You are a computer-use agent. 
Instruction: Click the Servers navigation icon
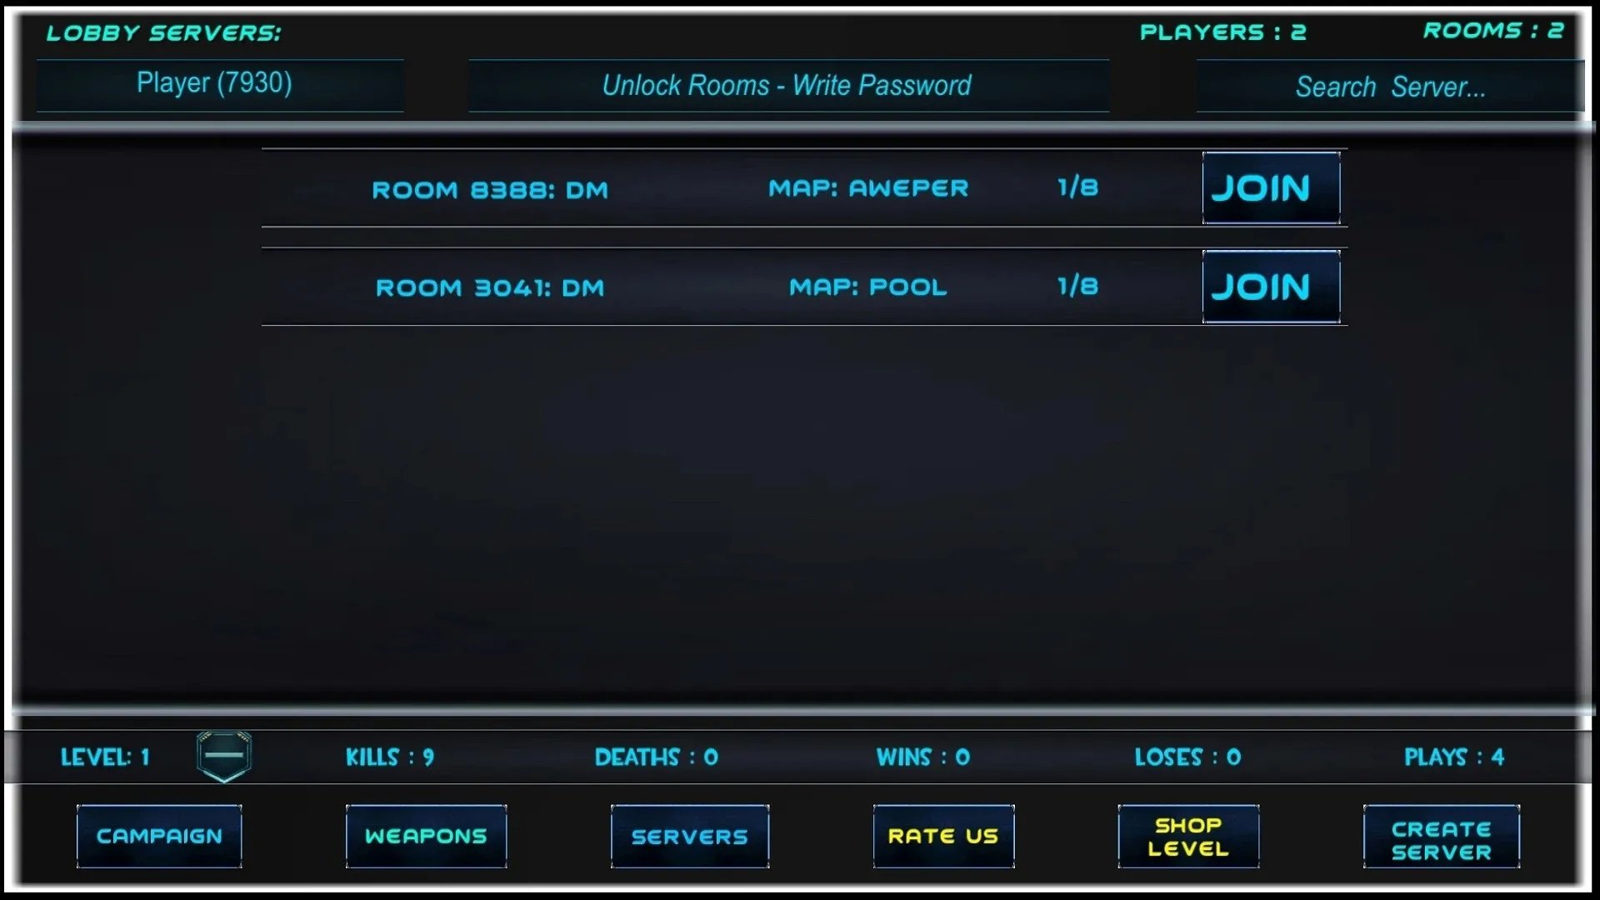(x=689, y=835)
